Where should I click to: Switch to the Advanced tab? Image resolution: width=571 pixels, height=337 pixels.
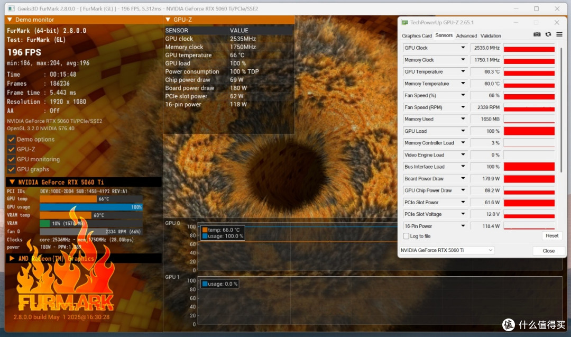[466, 35]
